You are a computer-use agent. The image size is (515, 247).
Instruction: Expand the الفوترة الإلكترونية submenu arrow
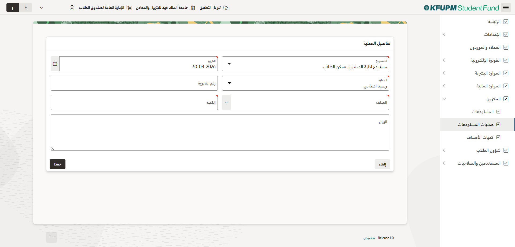coord(444,60)
